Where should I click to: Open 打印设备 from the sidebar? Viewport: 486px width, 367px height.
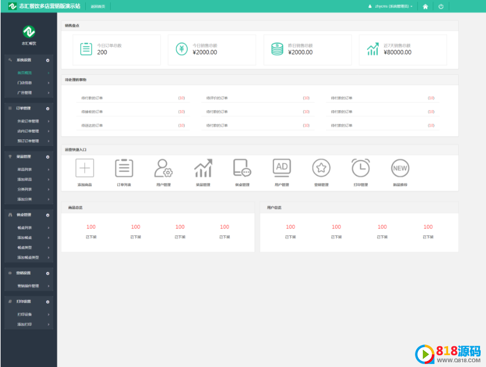[x=25, y=314]
